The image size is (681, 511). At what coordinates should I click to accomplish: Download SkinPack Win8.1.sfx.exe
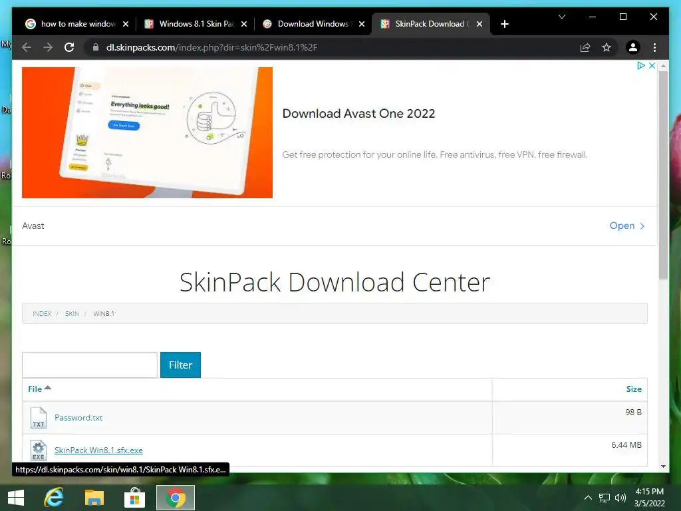(98, 450)
